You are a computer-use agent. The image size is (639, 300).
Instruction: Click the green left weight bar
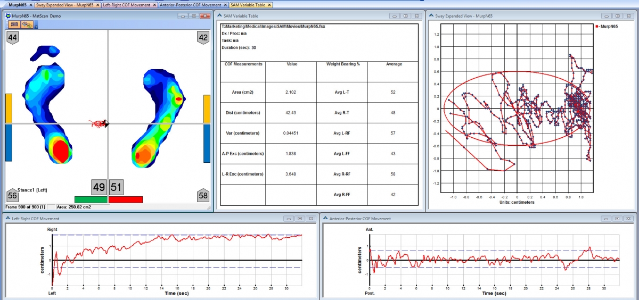tap(91, 199)
